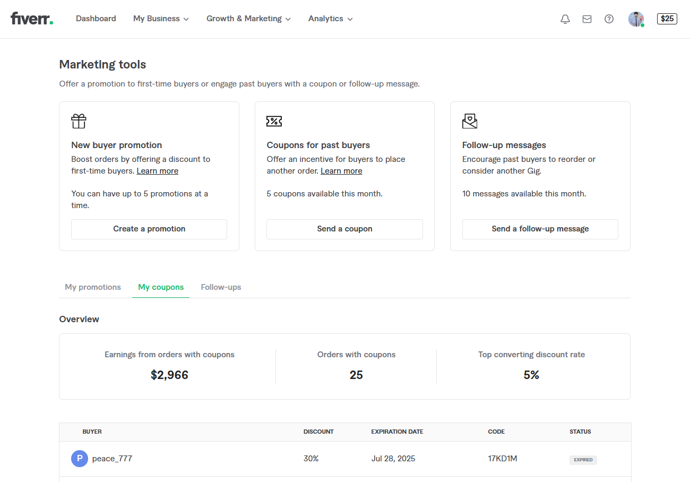Switch to the My promotions tab
This screenshot has height=482, width=690.
tap(93, 287)
